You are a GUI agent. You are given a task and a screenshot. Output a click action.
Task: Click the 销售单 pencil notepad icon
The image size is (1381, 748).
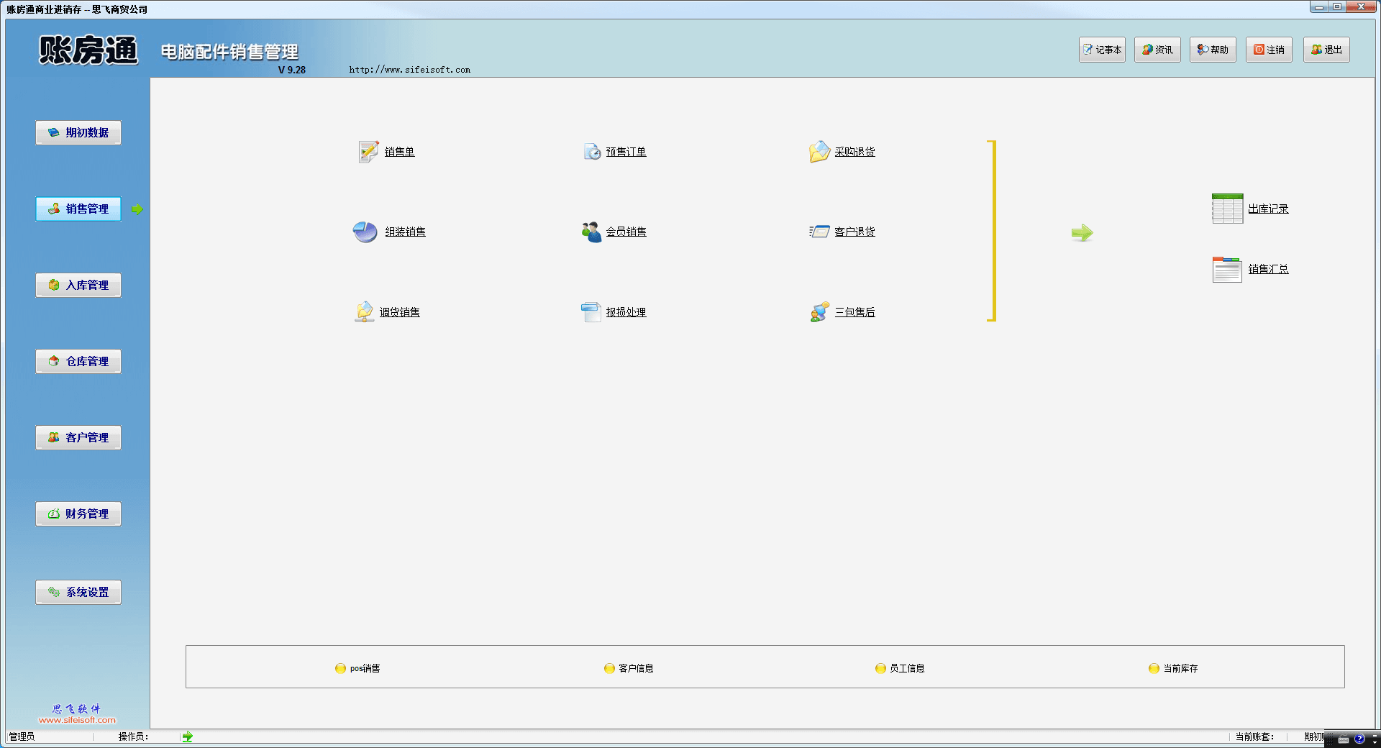[x=368, y=152]
